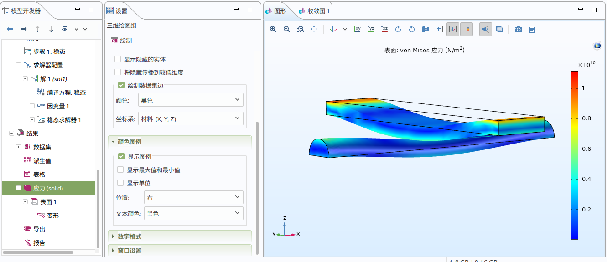The height and width of the screenshot is (262, 607).
Task: Zoom in on the graphics view
Action: coord(273,29)
